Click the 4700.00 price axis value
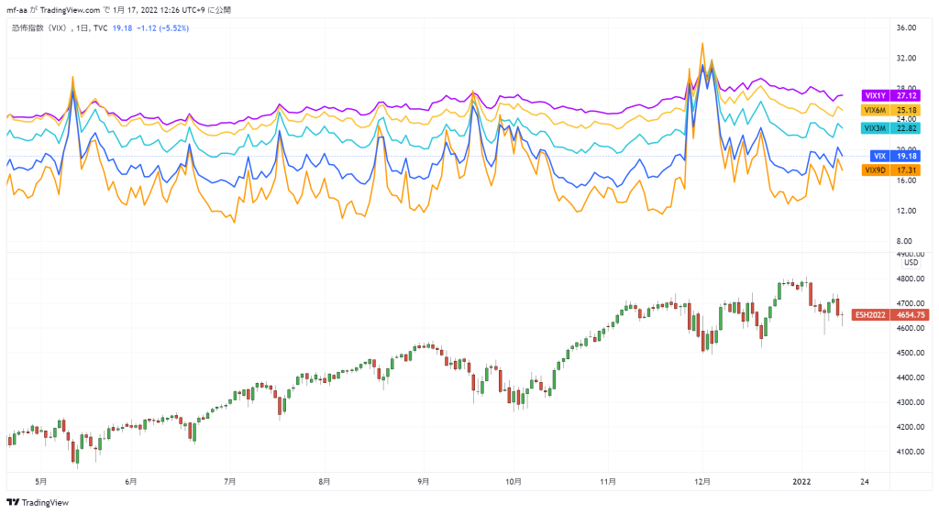Image resolution: width=939 pixels, height=514 pixels. click(x=911, y=303)
